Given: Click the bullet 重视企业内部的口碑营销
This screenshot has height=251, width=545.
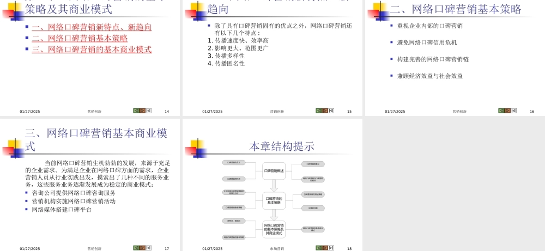Looking at the screenshot, I should tap(430, 26).
